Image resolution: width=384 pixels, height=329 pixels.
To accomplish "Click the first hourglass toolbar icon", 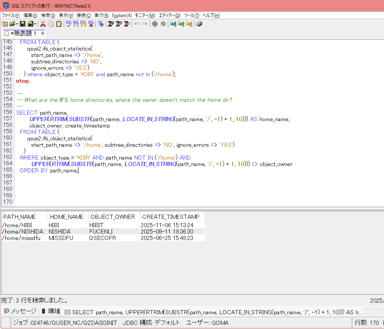I will 111,24.
